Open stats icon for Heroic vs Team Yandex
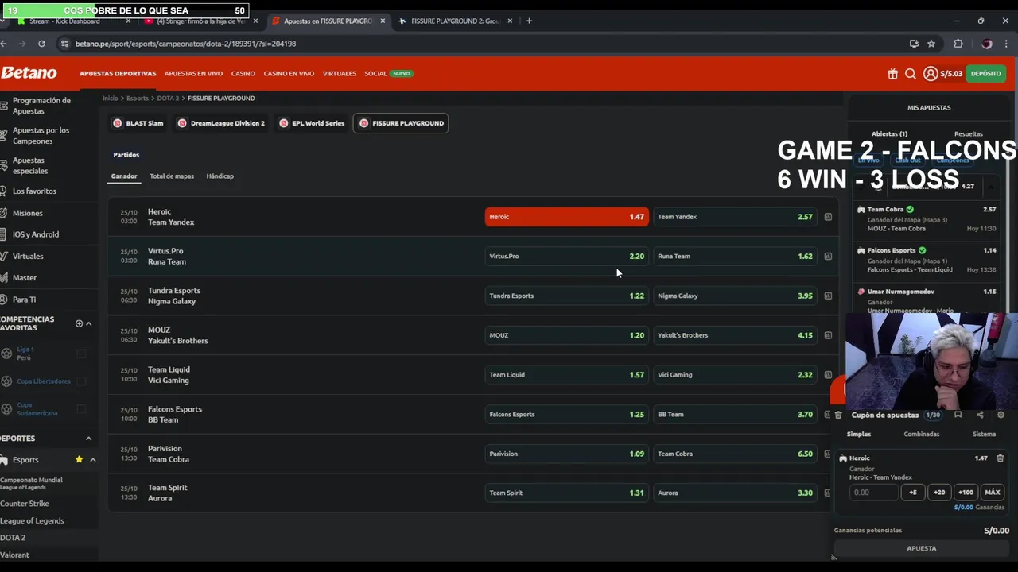Screen dimensions: 1018x572 point(828,217)
